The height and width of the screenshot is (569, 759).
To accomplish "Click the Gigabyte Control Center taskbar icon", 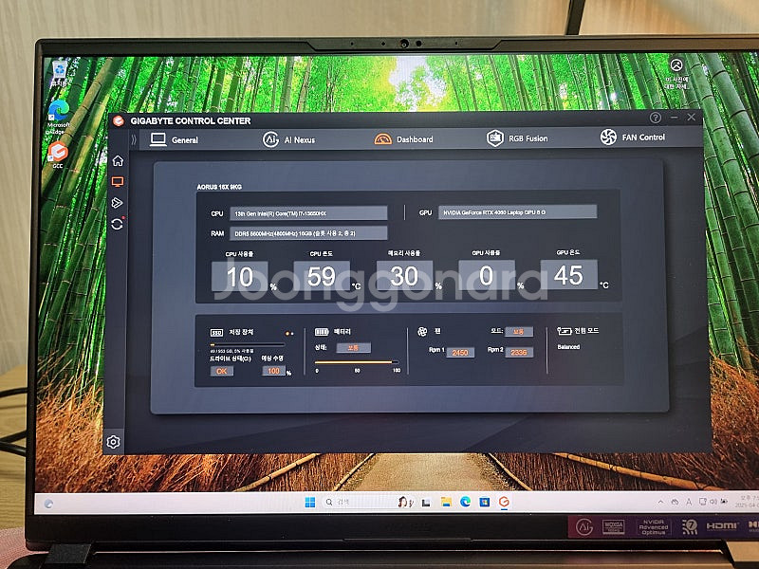I will (504, 503).
